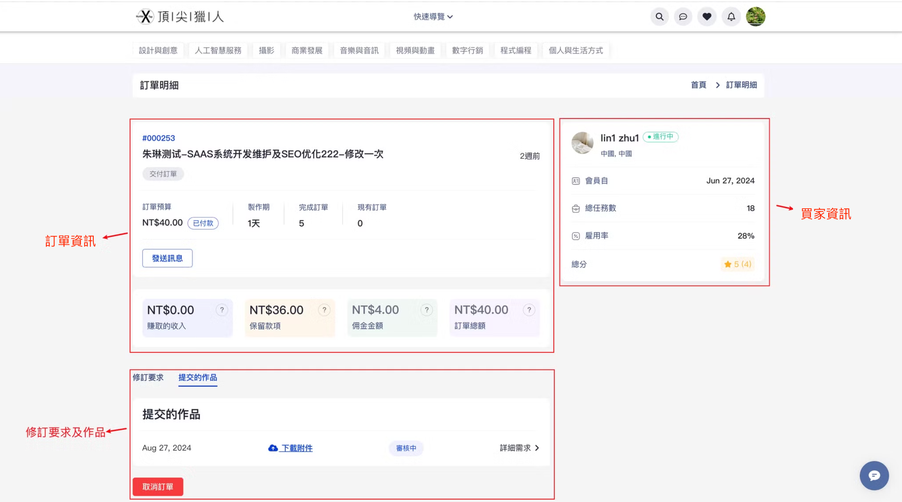Image resolution: width=902 pixels, height=502 pixels.
Task: Go to 首頁 via breadcrumb
Action: [x=698, y=85]
